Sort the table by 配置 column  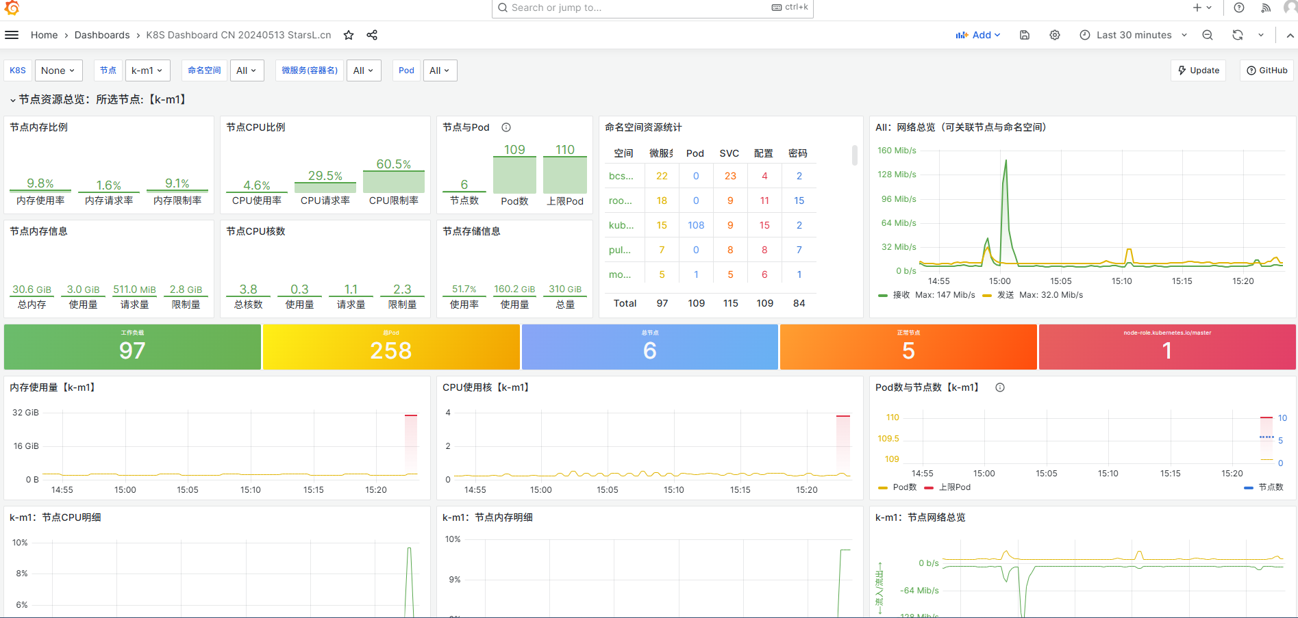764,153
